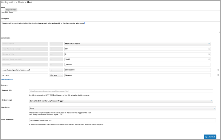Image resolution: width=221 pixels, height=140 pixels.
Task: Expand the User Script dropdown showing None
Action: [122, 108]
